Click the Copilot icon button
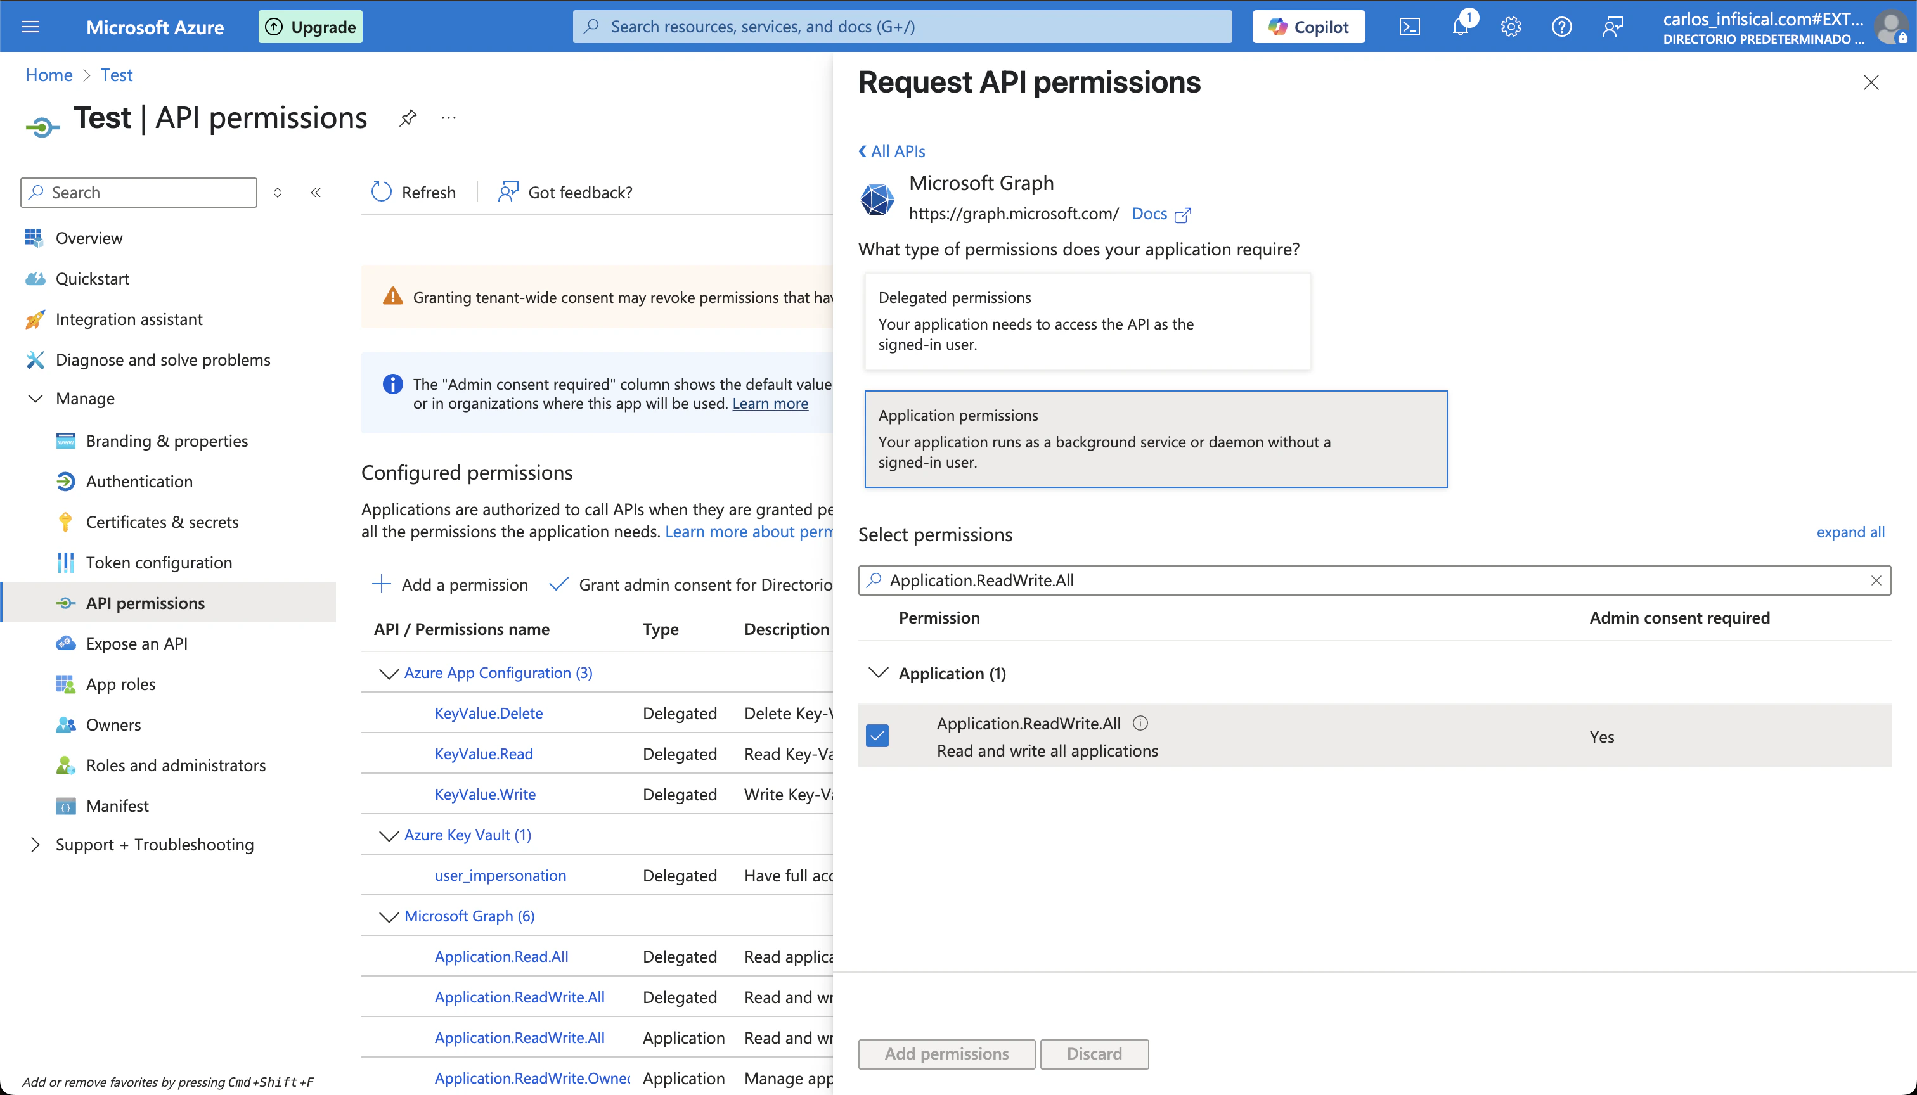Screen dimensions: 1917x1095 coord(1308,27)
